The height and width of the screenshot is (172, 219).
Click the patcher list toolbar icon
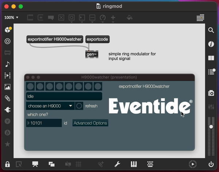pos(30,17)
